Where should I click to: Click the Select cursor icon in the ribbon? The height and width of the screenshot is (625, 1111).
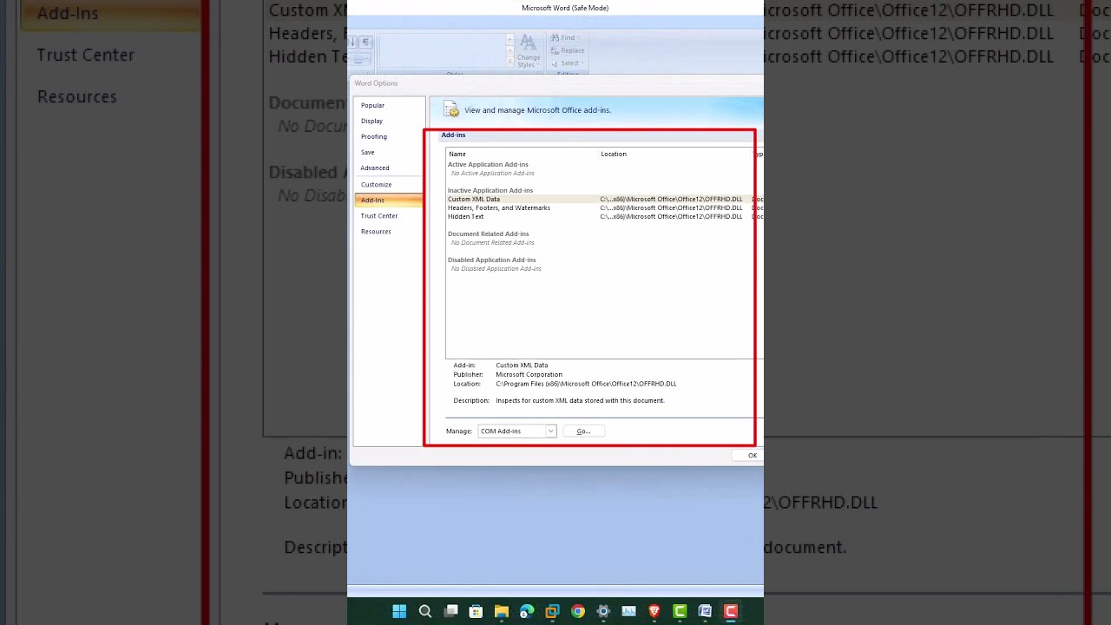pos(555,63)
